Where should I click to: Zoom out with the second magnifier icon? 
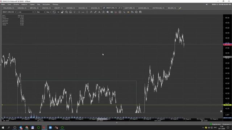pyautogui.click(x=71, y=12)
